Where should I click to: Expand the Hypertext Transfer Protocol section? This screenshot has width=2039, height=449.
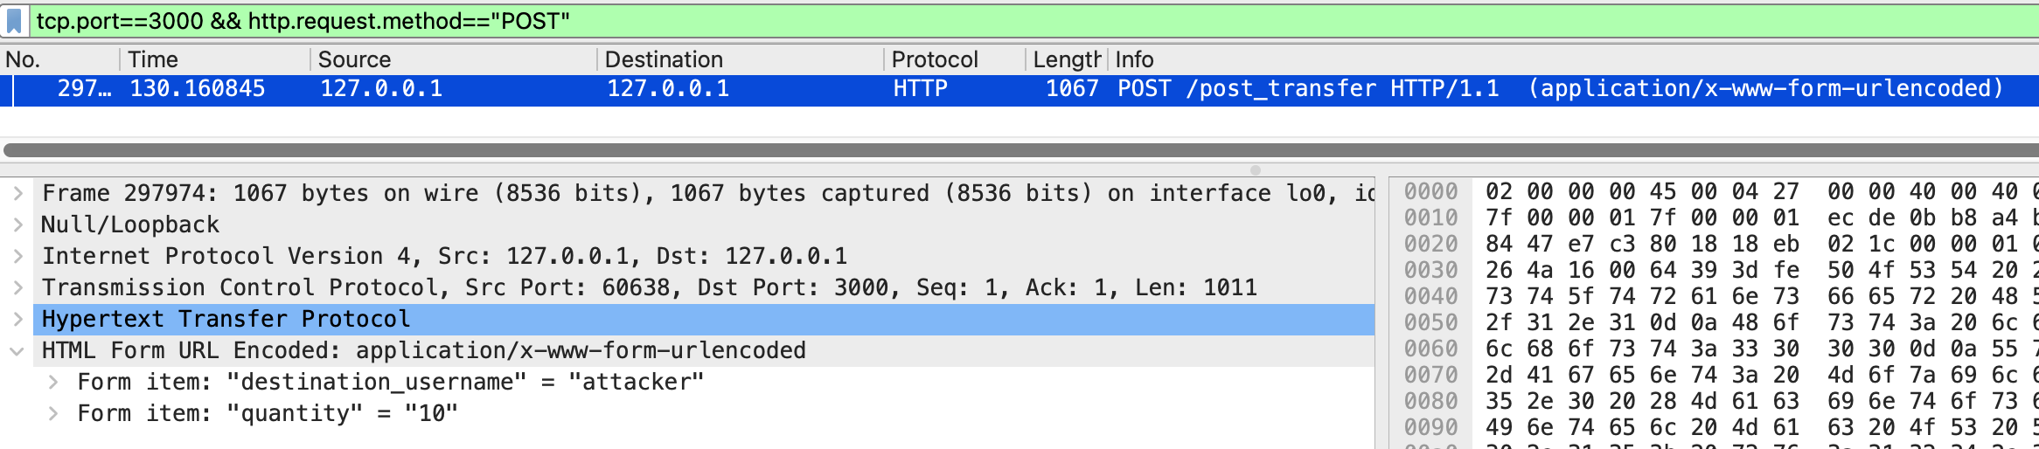[17, 319]
